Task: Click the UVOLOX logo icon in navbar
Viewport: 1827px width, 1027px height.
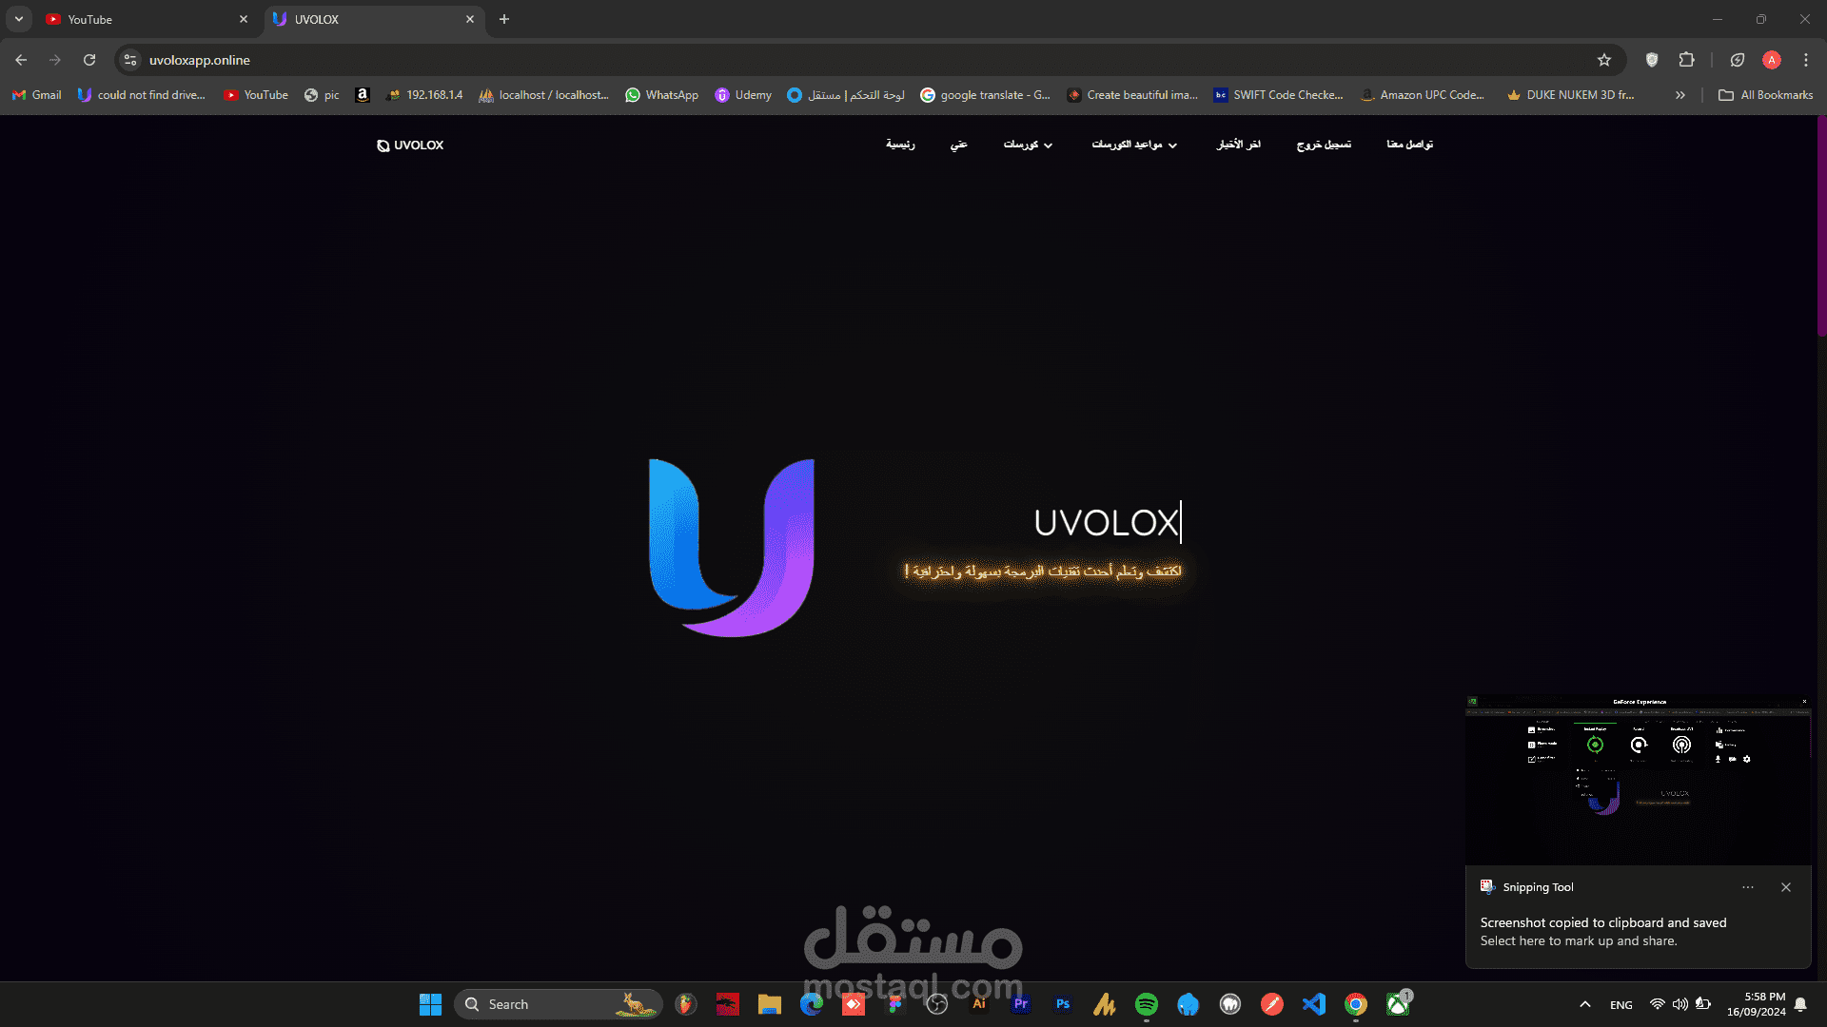Action: [383, 145]
